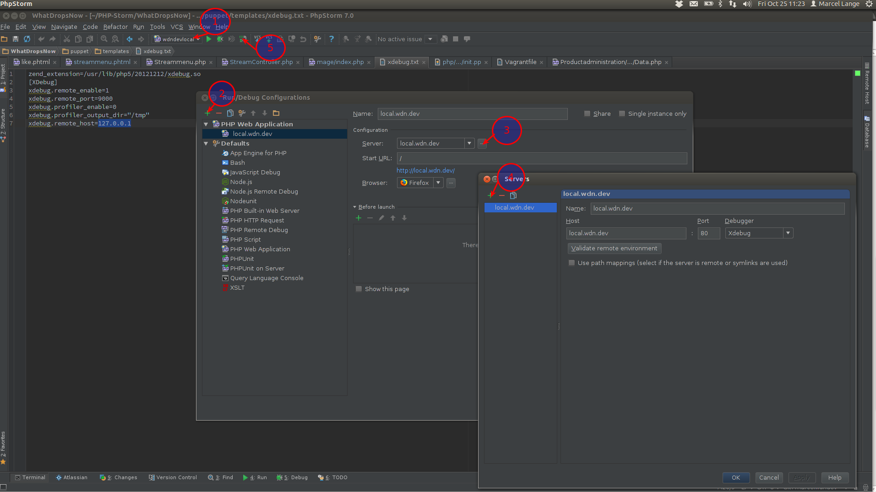Viewport: 876px width, 492px height.
Task: Open the VCS menu
Action: [x=177, y=27]
